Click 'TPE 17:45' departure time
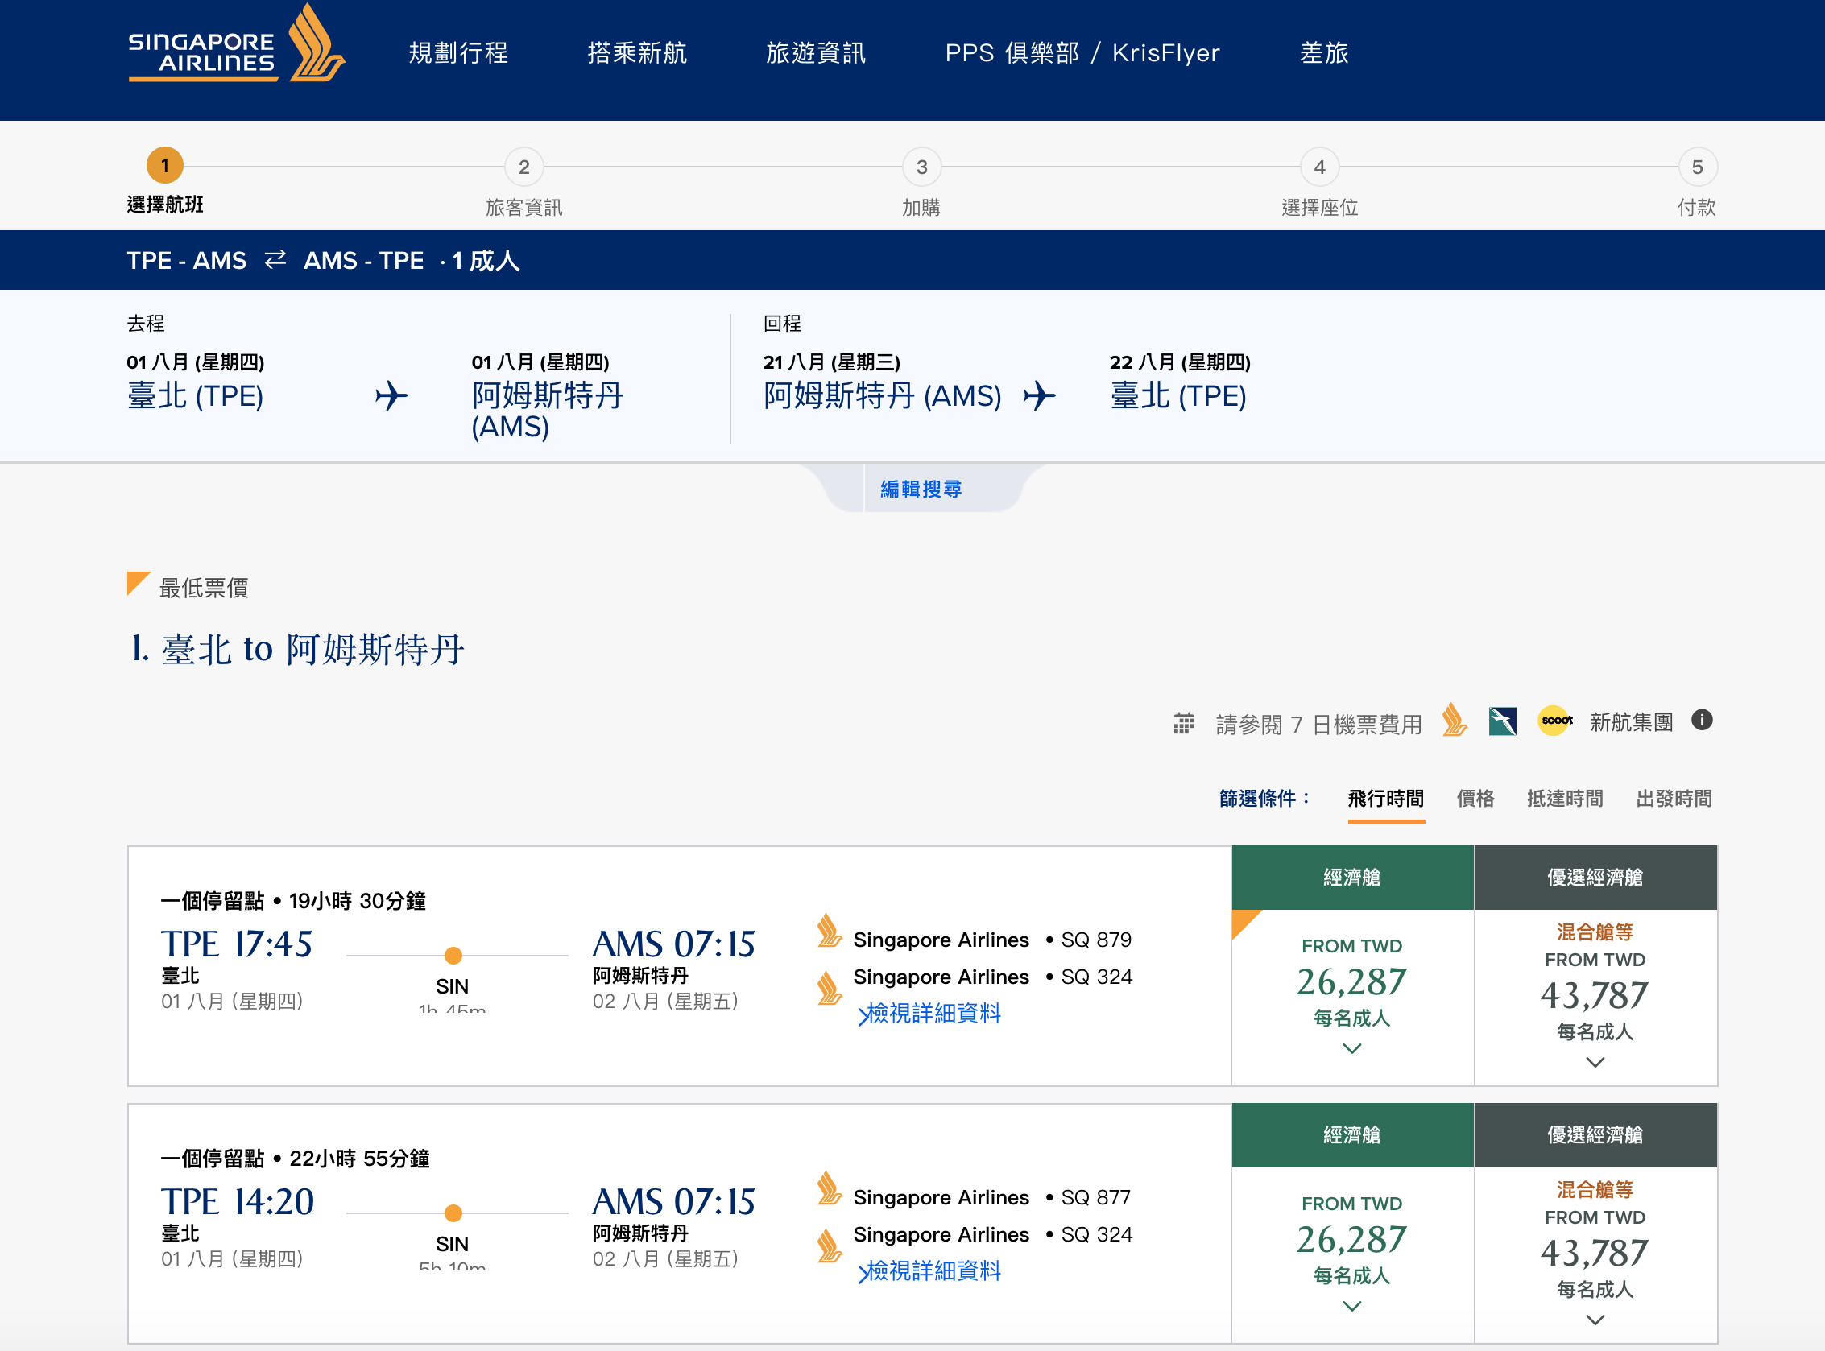The height and width of the screenshot is (1351, 1825). pyautogui.click(x=237, y=944)
